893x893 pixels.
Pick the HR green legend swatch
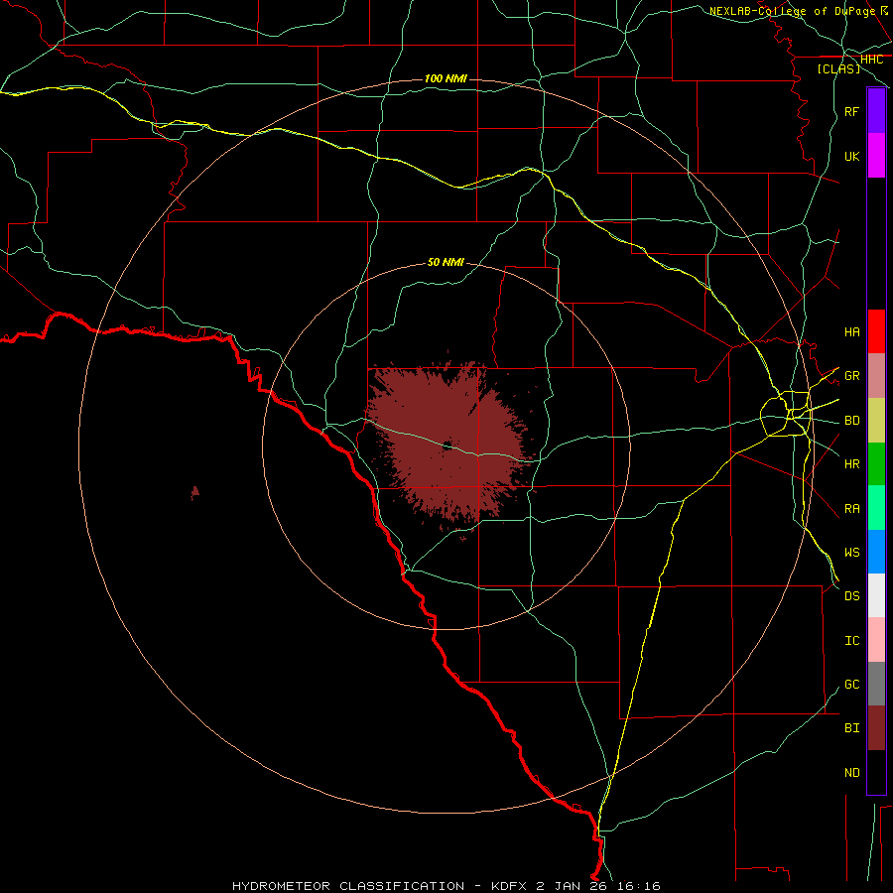coord(876,464)
